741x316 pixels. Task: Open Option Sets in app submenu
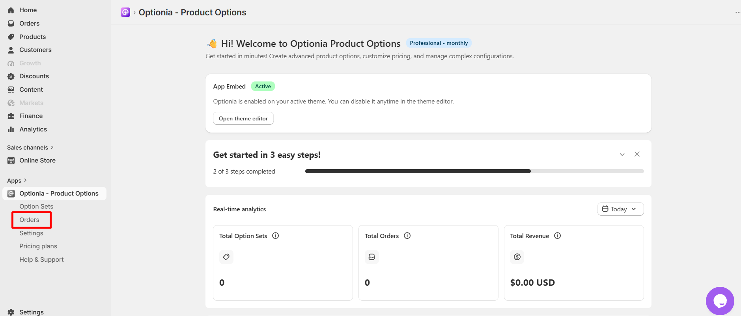coord(36,207)
